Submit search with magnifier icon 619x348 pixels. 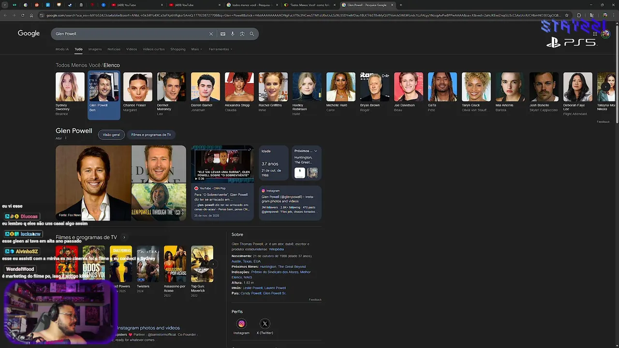pos(252,34)
